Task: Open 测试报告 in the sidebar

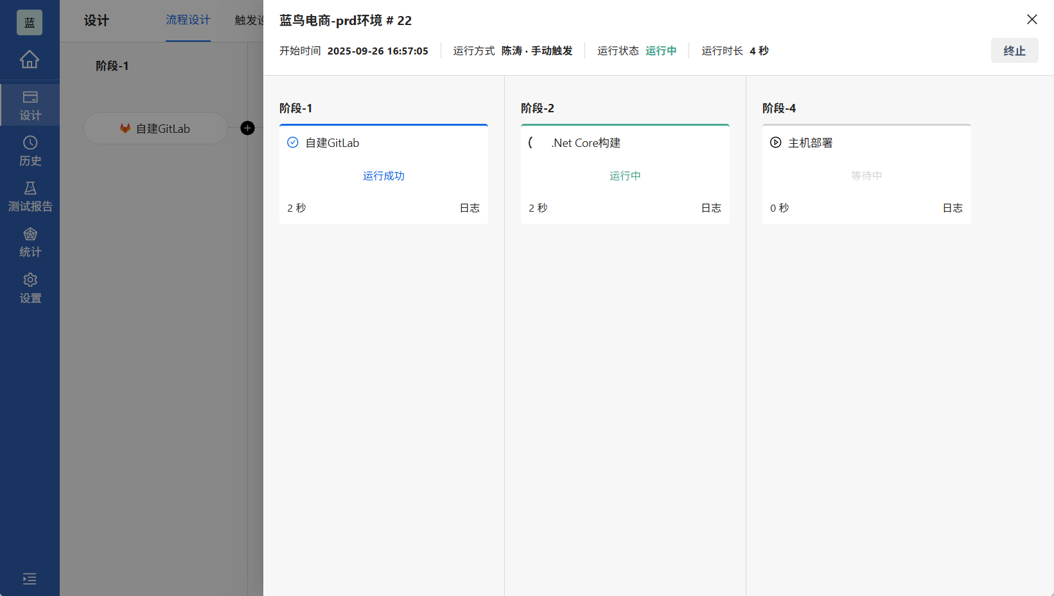Action: click(30, 196)
